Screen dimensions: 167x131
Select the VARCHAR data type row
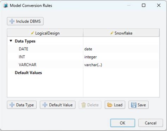click(x=83, y=65)
